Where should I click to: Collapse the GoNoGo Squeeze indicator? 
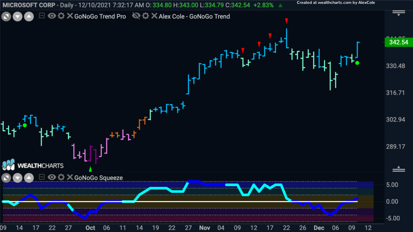[x=42, y=177]
